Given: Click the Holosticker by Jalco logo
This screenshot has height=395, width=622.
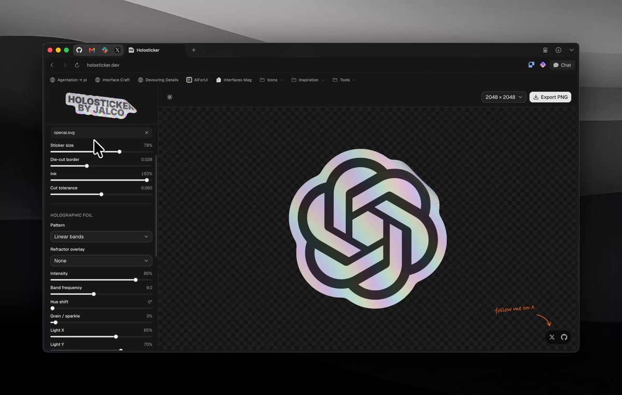Looking at the screenshot, I should tap(101, 105).
